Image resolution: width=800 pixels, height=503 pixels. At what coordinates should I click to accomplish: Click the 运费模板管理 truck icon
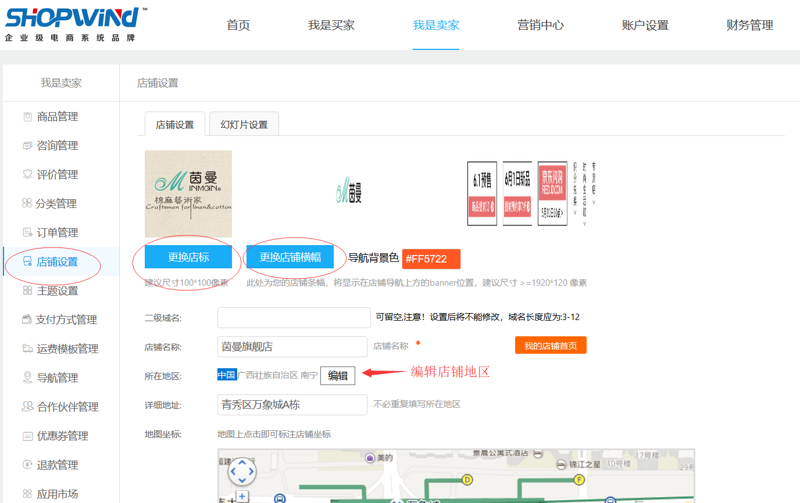click(x=27, y=348)
